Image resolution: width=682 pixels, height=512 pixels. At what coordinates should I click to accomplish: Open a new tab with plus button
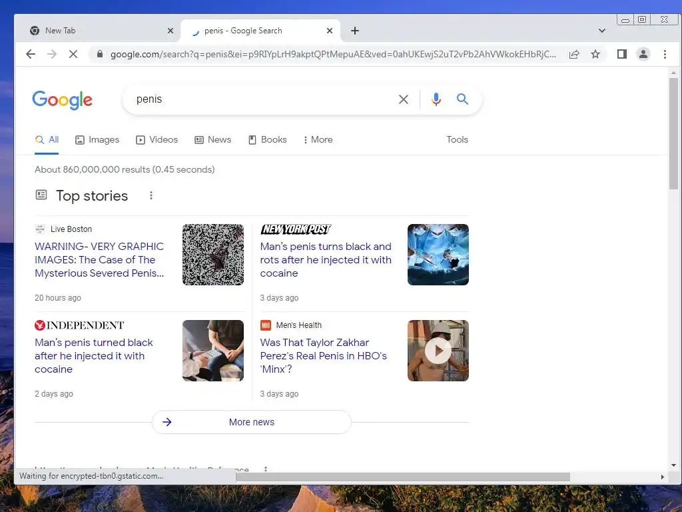click(x=355, y=31)
